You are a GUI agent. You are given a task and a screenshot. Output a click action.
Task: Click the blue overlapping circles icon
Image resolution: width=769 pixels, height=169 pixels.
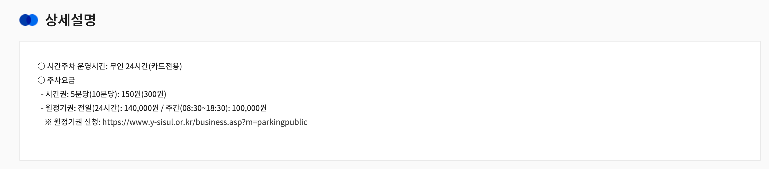29,20
